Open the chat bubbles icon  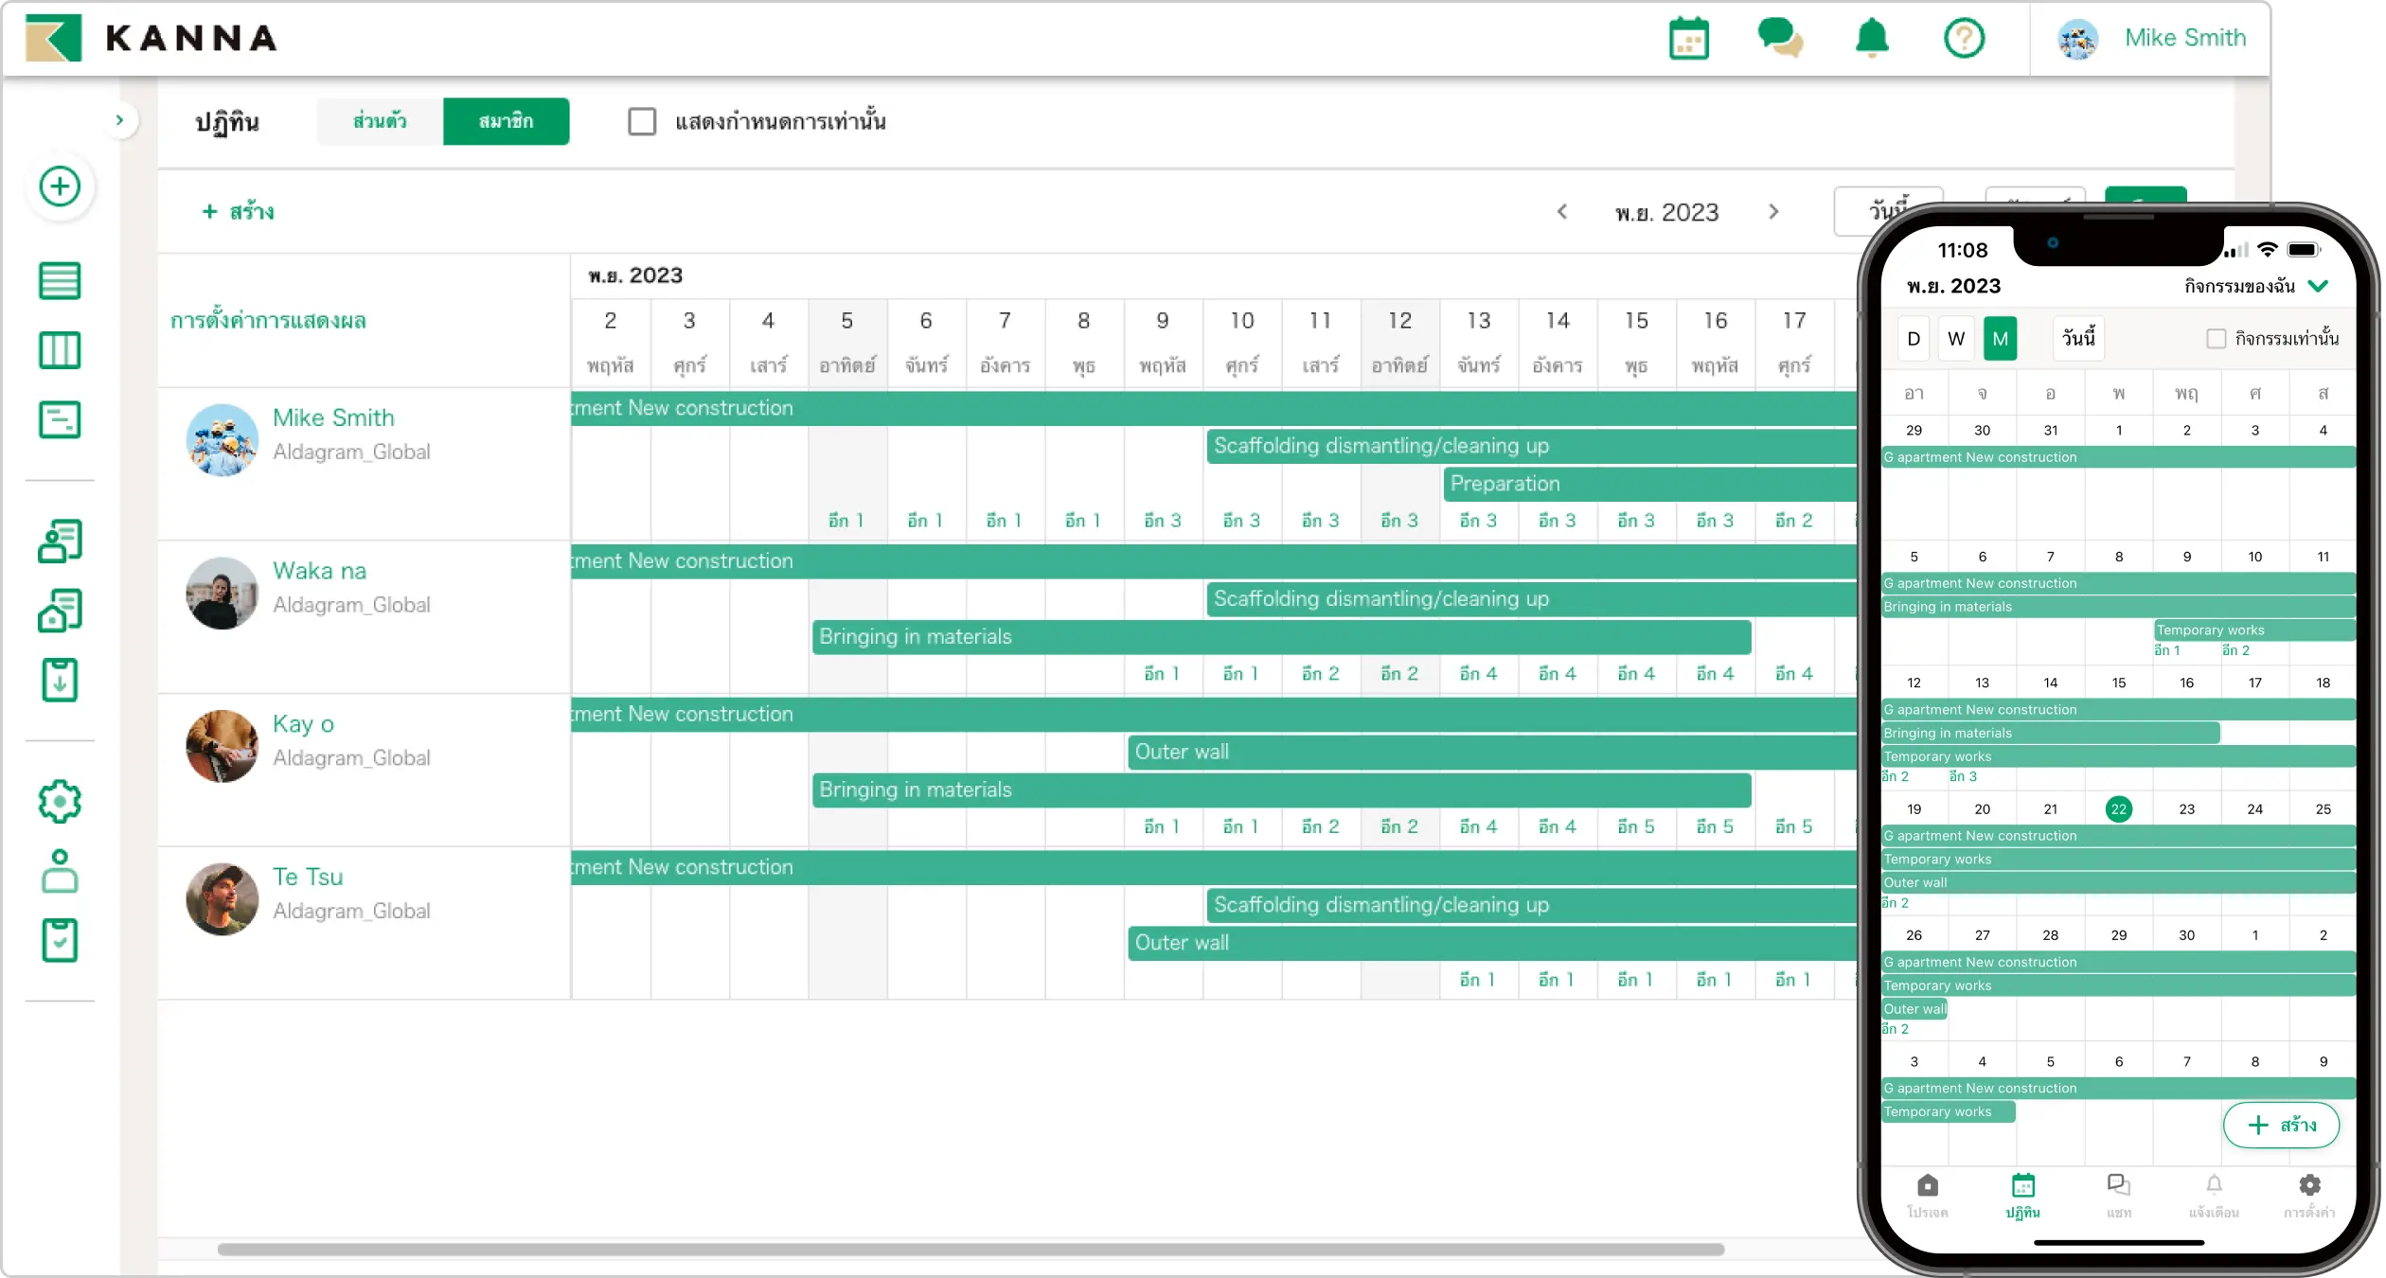coord(1779,39)
